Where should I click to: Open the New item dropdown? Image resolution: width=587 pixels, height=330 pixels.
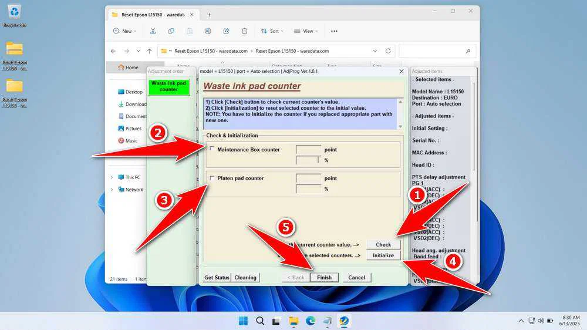[124, 31]
